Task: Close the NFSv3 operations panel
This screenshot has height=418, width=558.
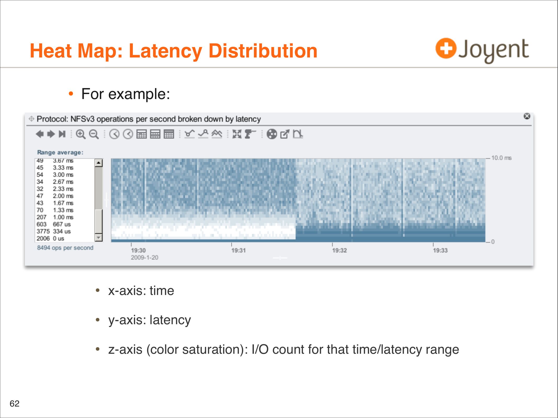Action: click(527, 116)
